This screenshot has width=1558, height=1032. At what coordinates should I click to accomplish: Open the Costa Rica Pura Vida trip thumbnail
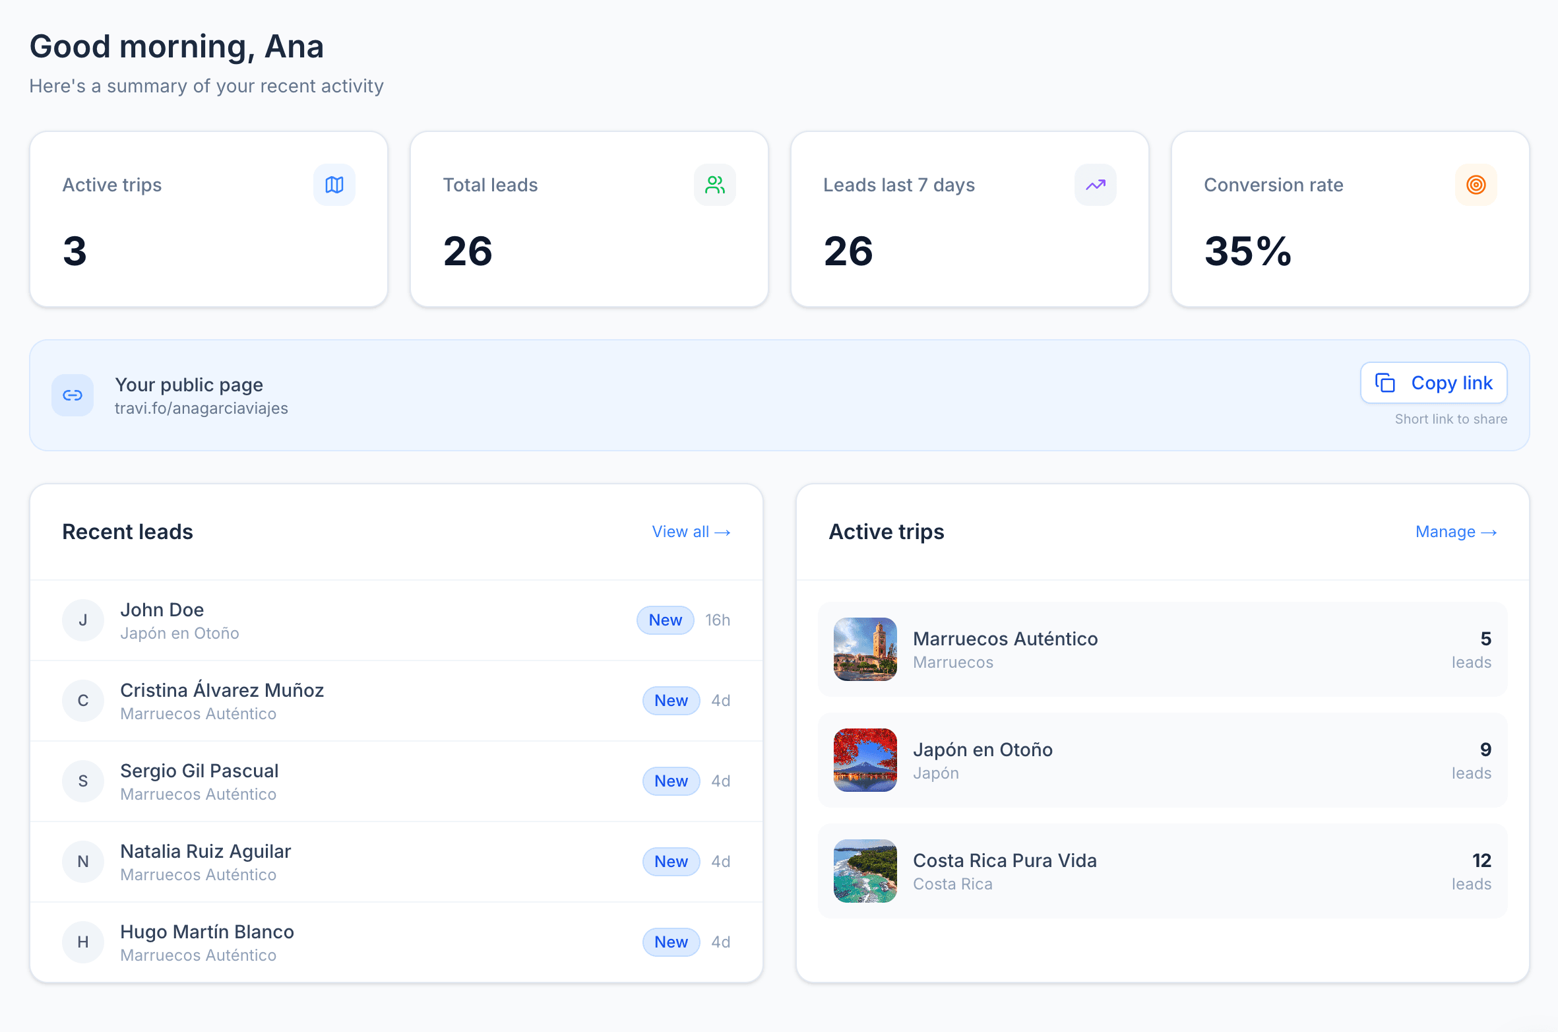(865, 871)
